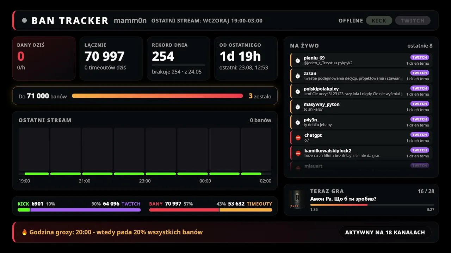Click the "0 banów" count in Ostatni Stream
The width and height of the screenshot is (451, 253).
click(x=261, y=120)
